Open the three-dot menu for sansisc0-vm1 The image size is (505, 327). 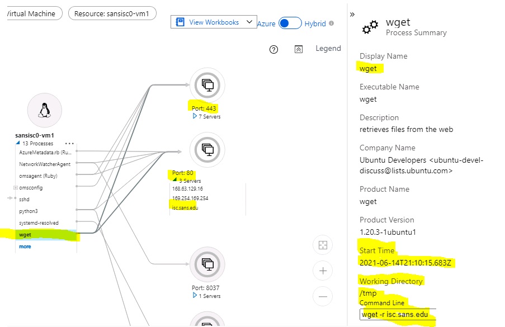coord(69,144)
